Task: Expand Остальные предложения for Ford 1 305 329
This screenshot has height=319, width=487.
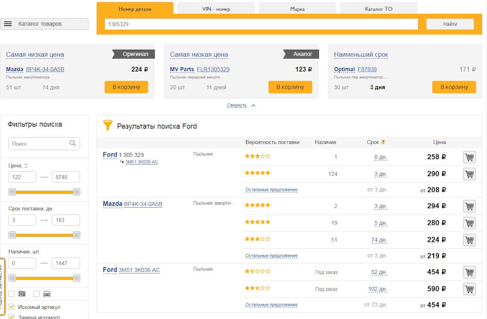Action: click(271, 190)
